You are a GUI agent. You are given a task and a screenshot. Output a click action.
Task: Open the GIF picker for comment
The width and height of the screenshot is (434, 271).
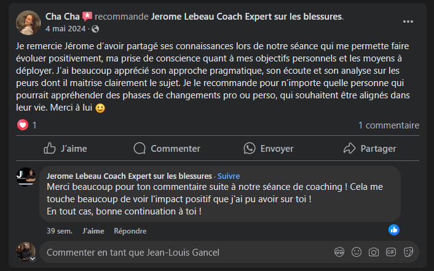pyautogui.click(x=390, y=252)
